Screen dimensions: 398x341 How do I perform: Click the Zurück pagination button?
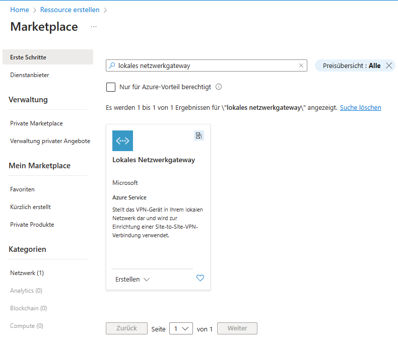(126, 328)
